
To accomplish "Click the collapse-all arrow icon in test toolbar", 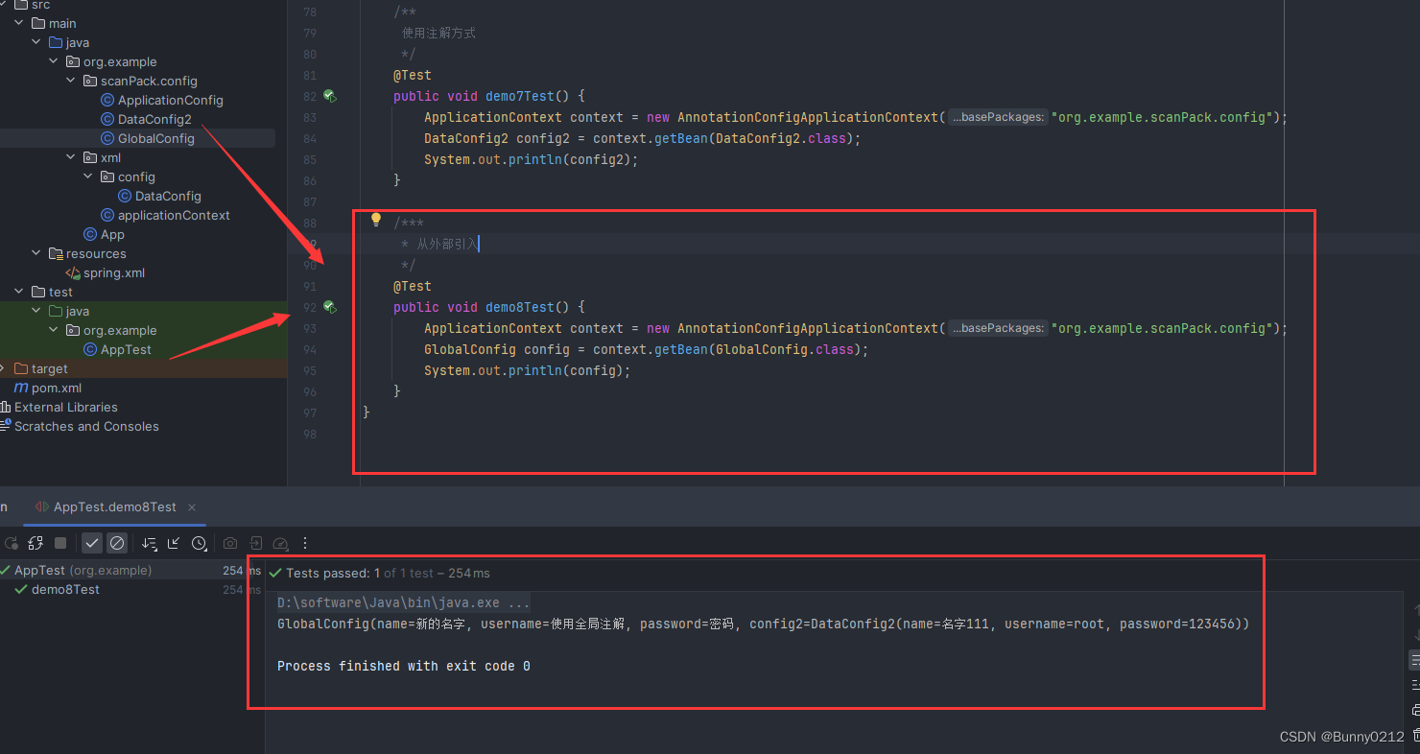I will click(x=174, y=543).
